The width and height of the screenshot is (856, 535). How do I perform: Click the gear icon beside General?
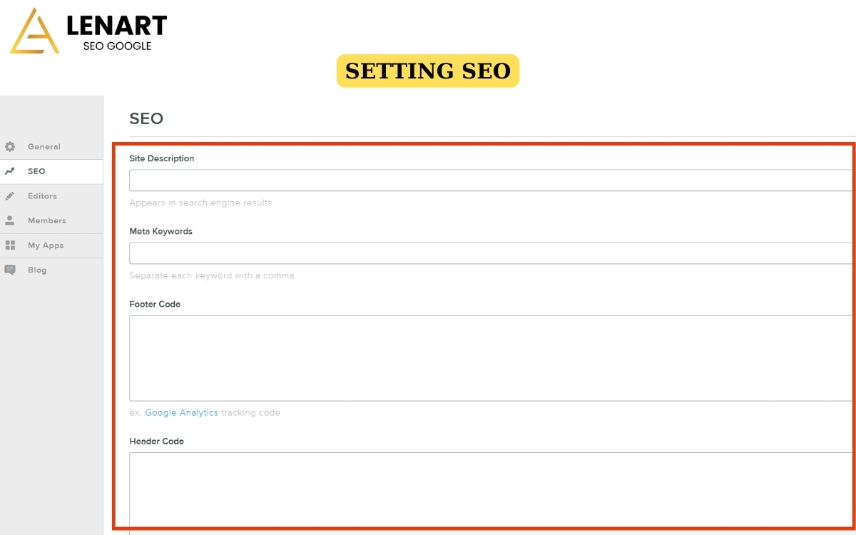point(10,146)
